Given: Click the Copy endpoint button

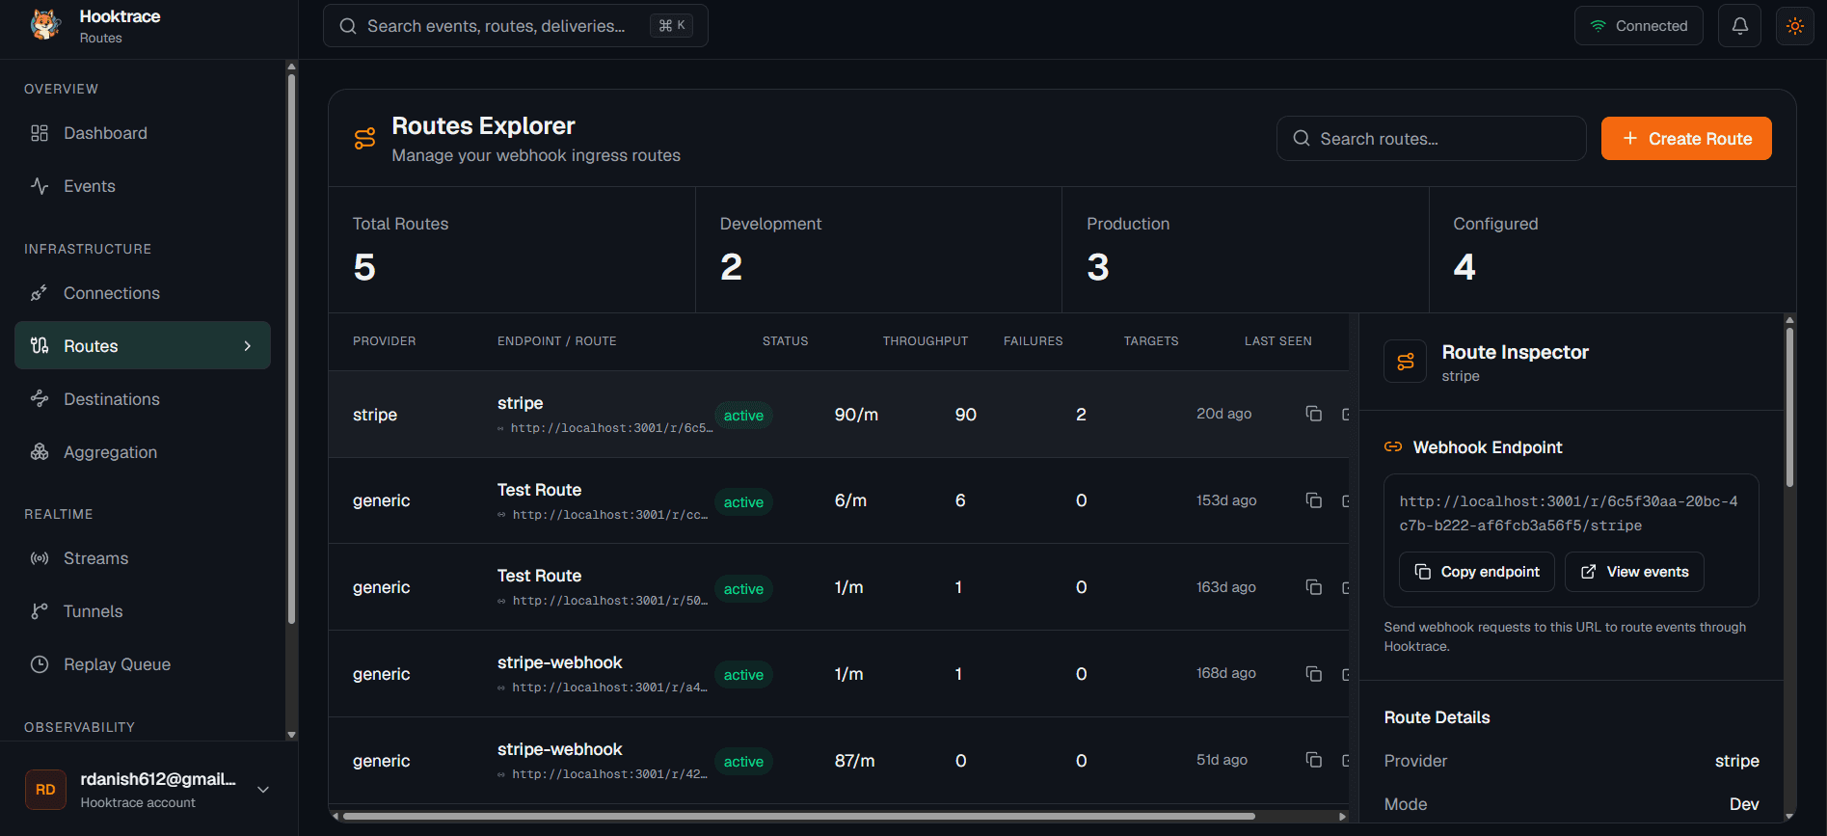Looking at the screenshot, I should [x=1477, y=572].
